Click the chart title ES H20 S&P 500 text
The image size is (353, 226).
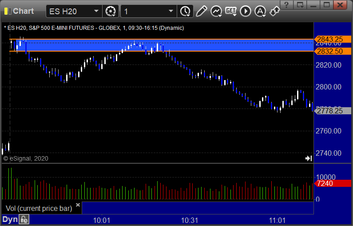coord(94,28)
